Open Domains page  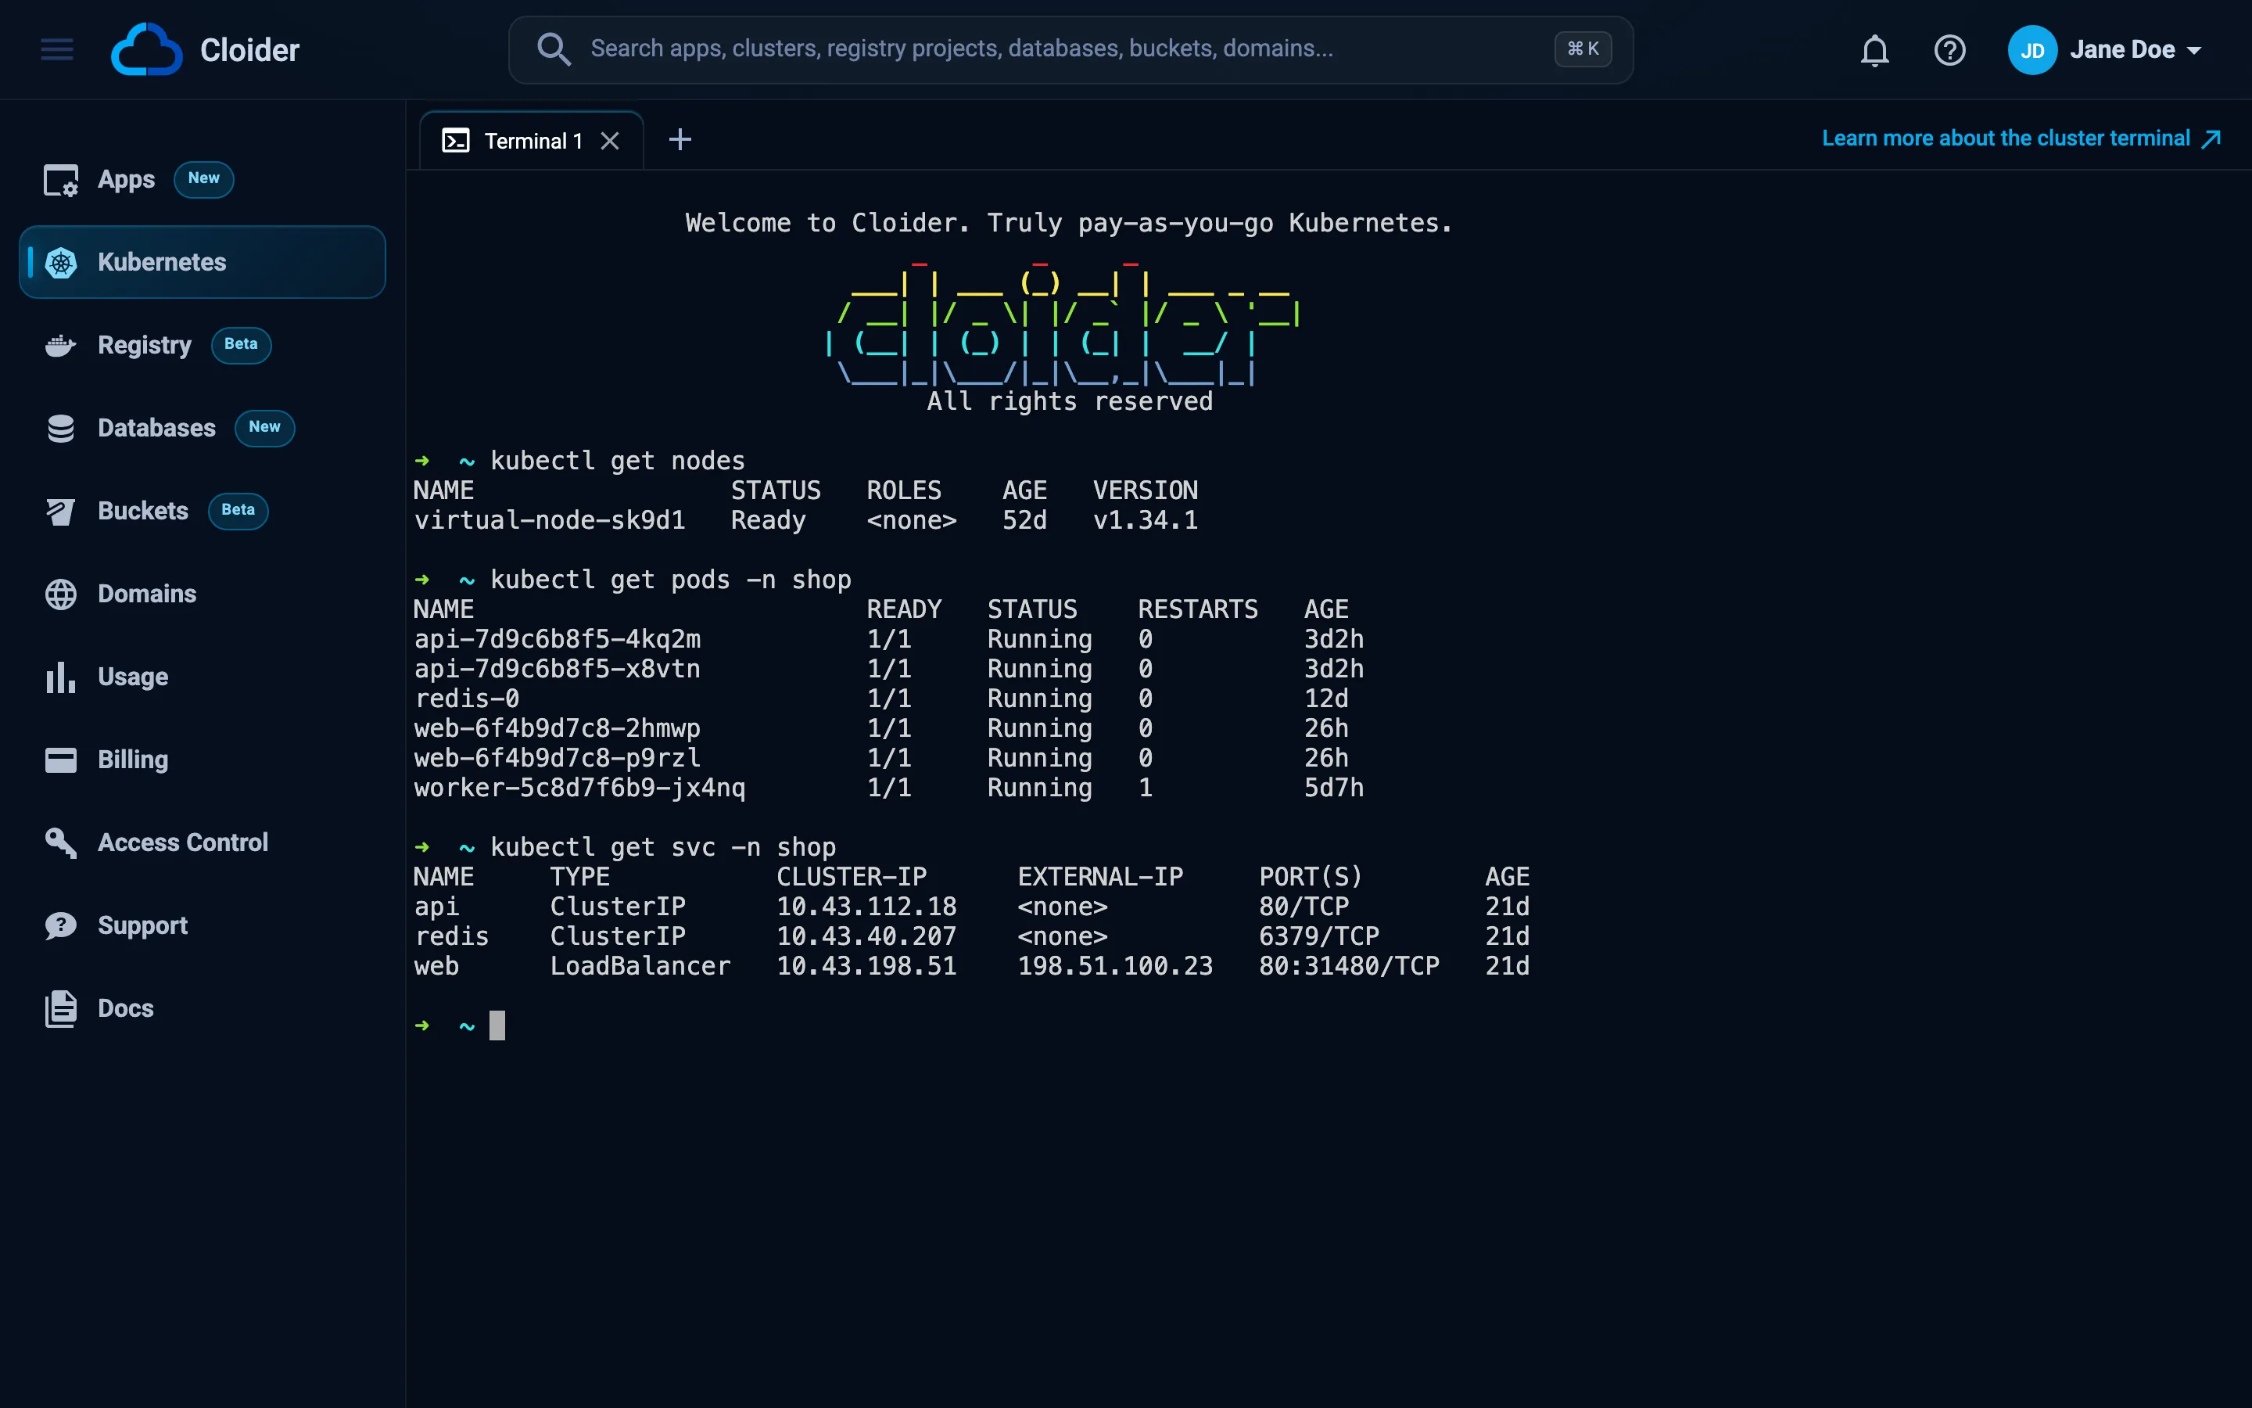click(147, 594)
